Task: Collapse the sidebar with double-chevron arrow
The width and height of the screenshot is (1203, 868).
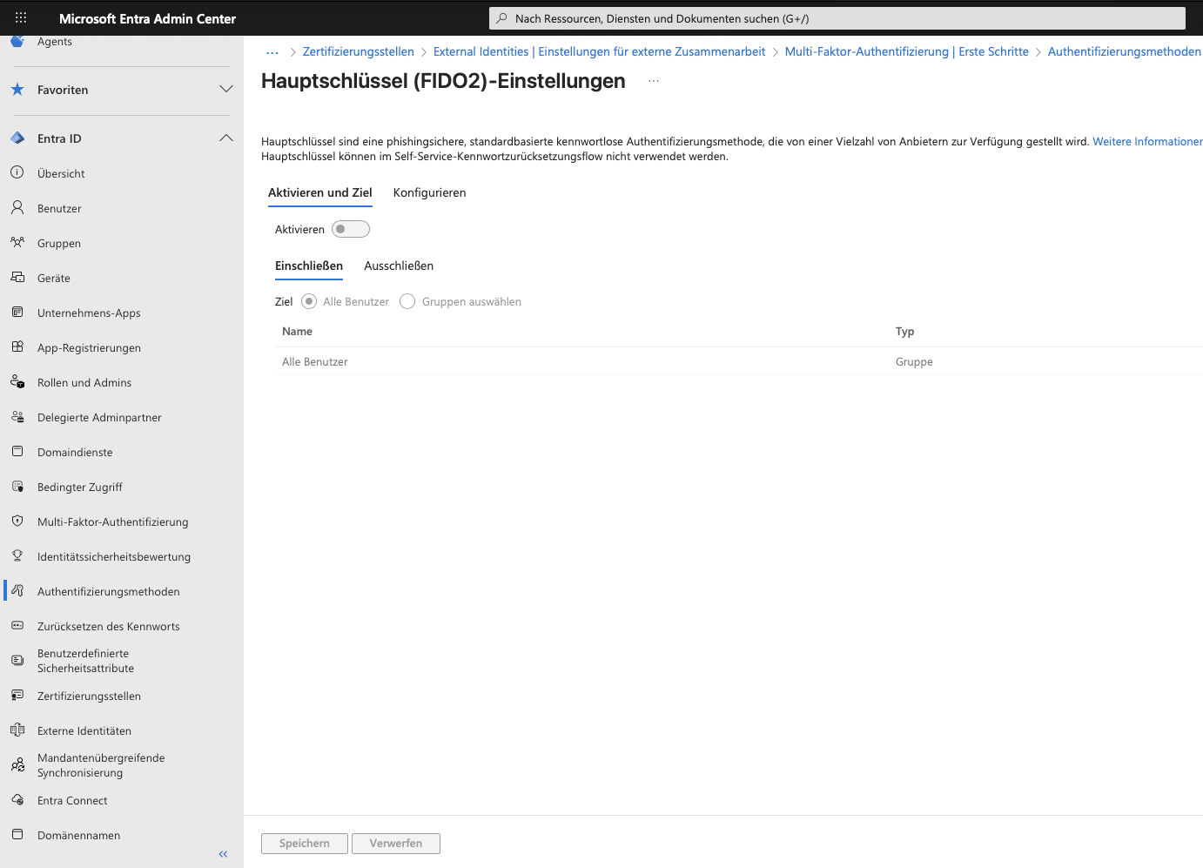Action: (x=223, y=854)
